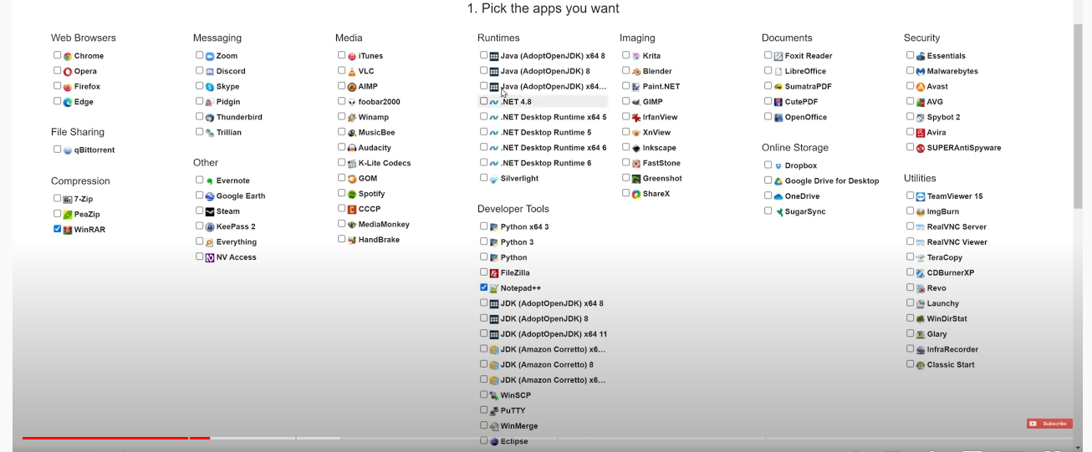1092x452 pixels.
Task: Click the qBittorrent icon
Action: point(68,150)
